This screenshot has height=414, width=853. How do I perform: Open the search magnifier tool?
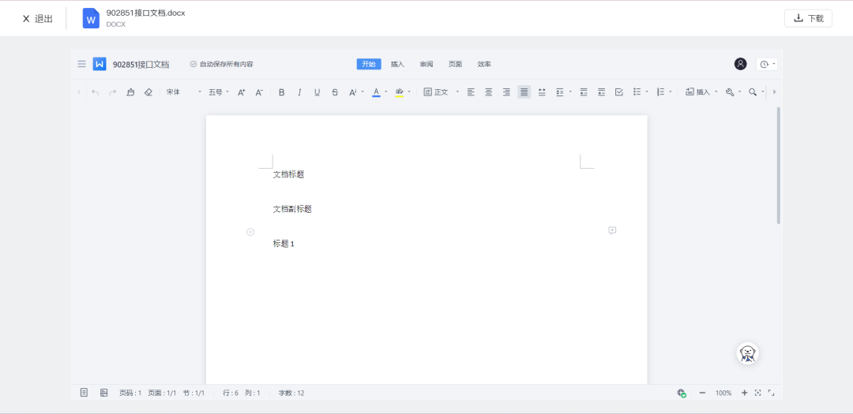tap(753, 92)
